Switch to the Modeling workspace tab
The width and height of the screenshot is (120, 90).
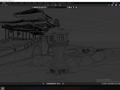(9, 3)
